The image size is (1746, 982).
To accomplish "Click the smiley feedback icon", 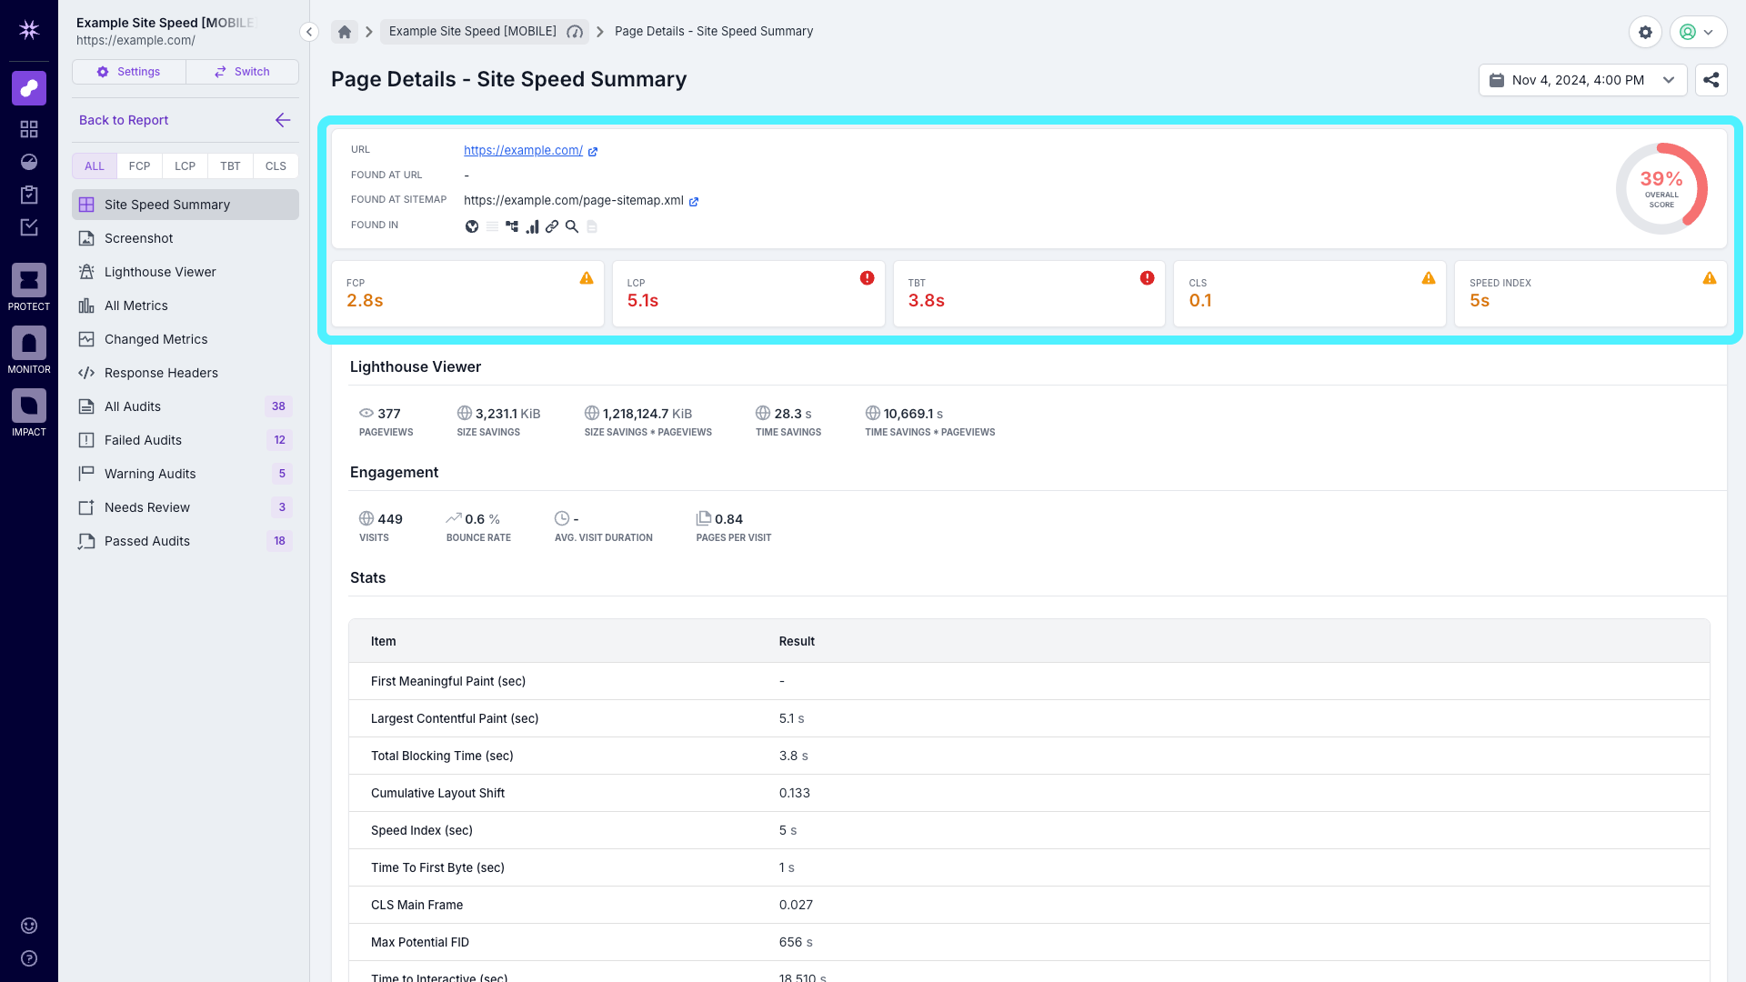I will point(29,926).
